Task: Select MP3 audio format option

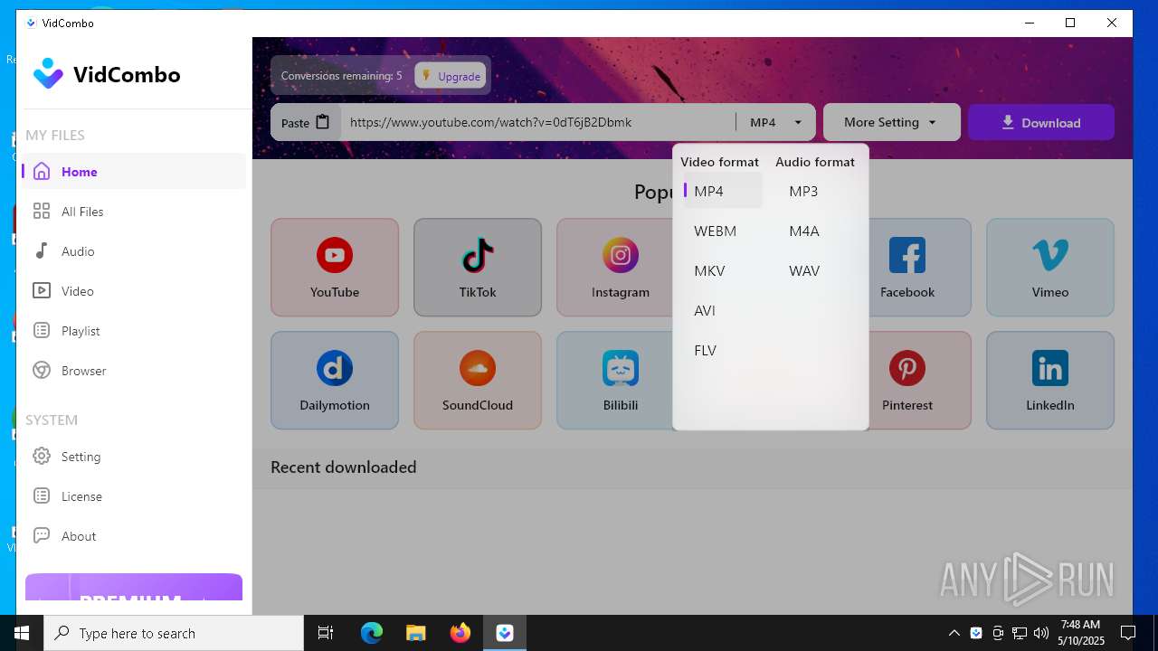Action: pyautogui.click(x=818, y=191)
